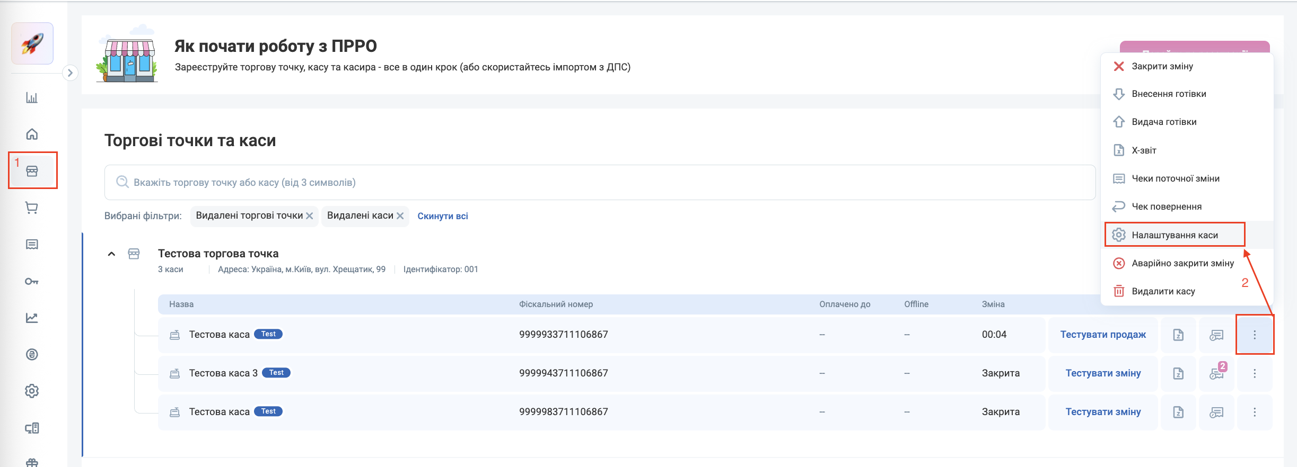Select Налаштування каси from the menu
1297x467 pixels.
pyautogui.click(x=1175, y=235)
